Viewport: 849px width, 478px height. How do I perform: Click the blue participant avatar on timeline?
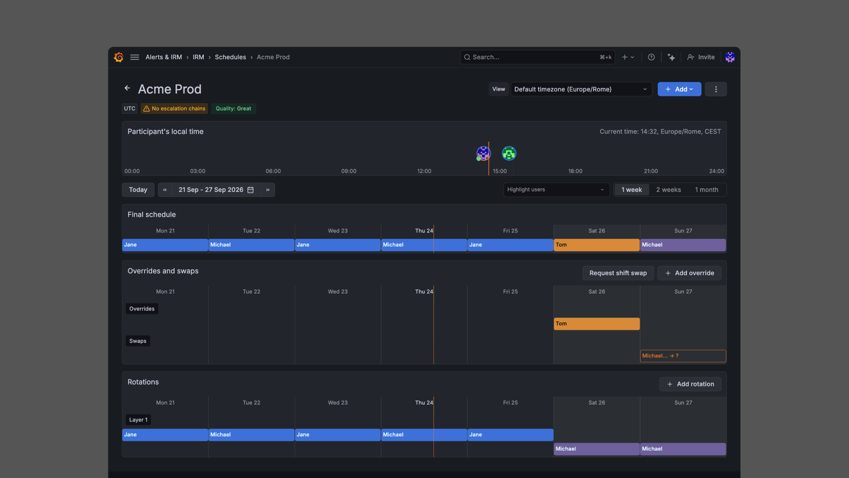coord(483,153)
